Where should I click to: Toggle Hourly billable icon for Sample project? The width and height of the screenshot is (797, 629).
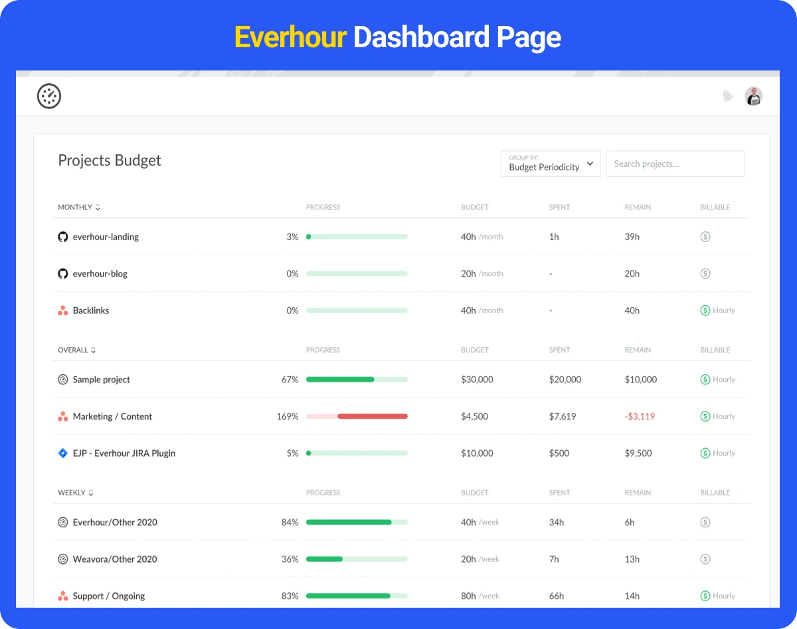point(705,380)
